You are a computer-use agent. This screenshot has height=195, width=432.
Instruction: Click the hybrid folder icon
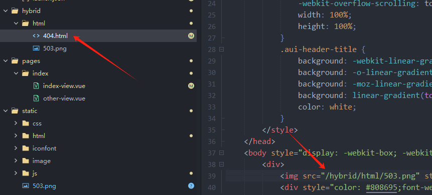tap(15, 11)
